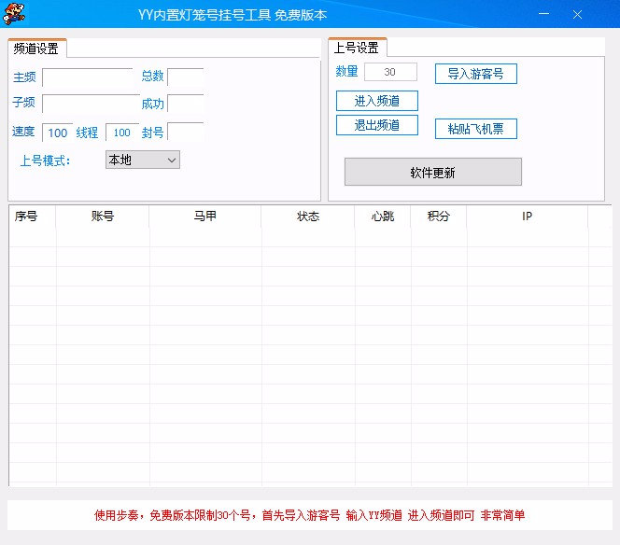Click the 进入频道 button
This screenshot has width=620, height=545.
[377, 101]
